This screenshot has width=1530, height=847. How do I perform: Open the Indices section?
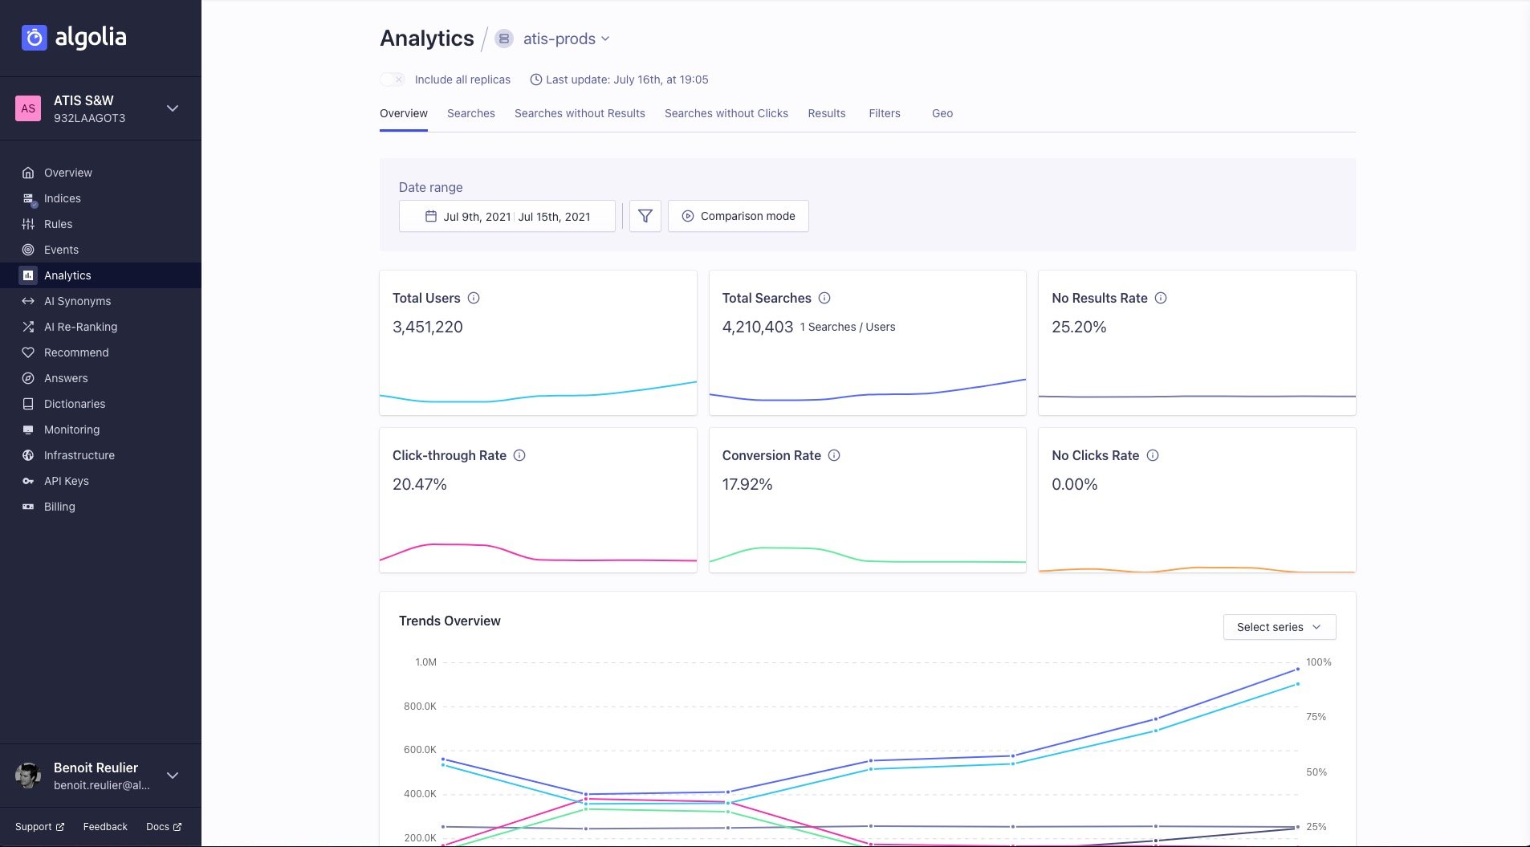point(62,198)
